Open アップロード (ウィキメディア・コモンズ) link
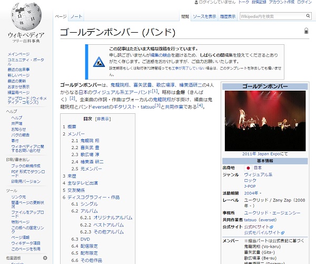Screen dimensions: 316x264 (x=27, y=100)
